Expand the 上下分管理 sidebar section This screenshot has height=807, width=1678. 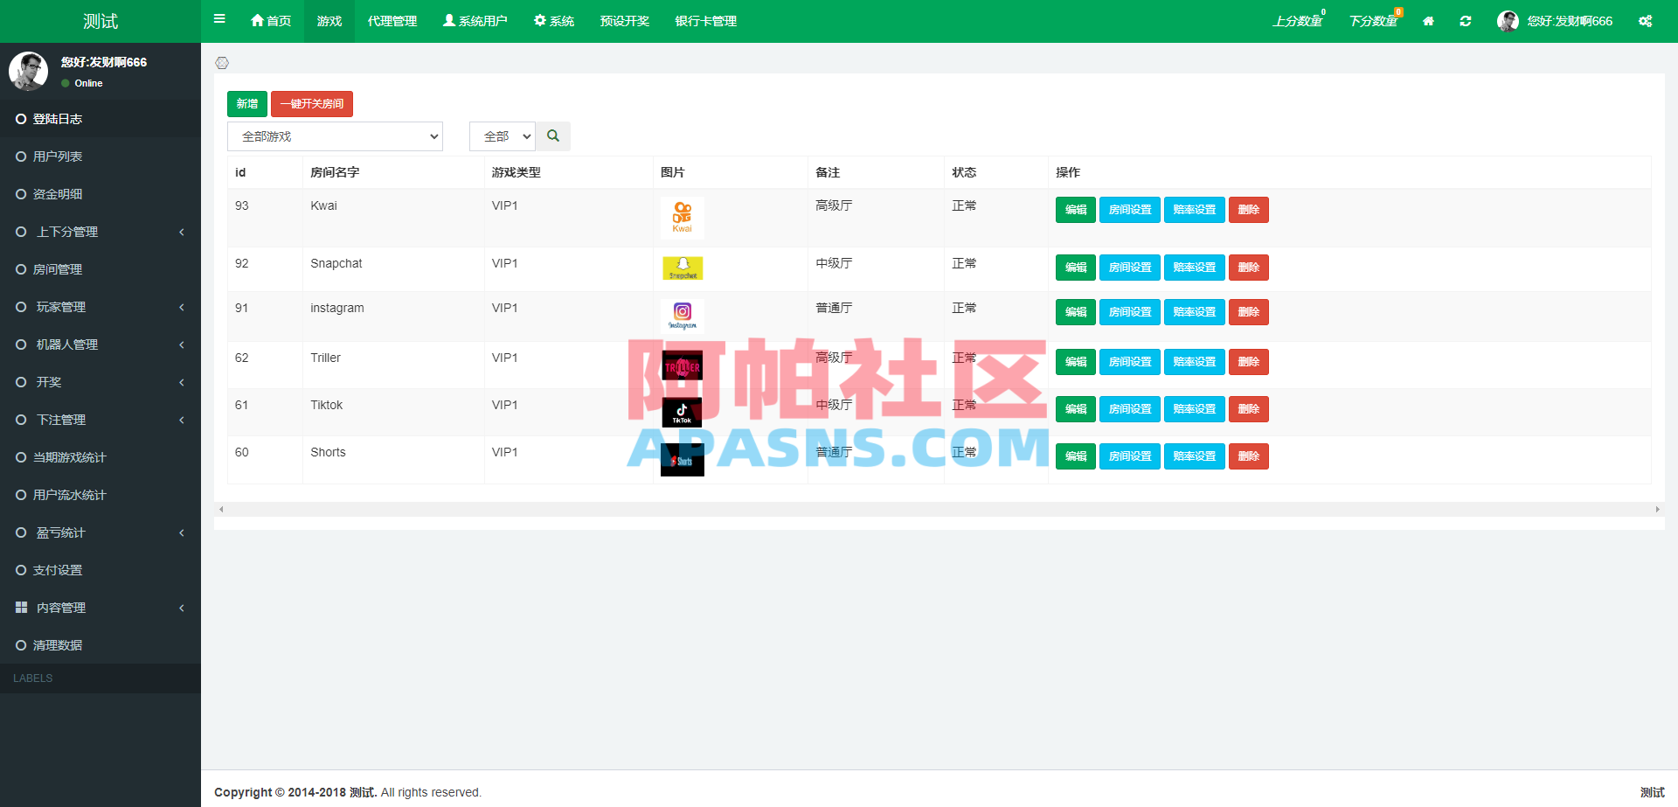tap(101, 232)
